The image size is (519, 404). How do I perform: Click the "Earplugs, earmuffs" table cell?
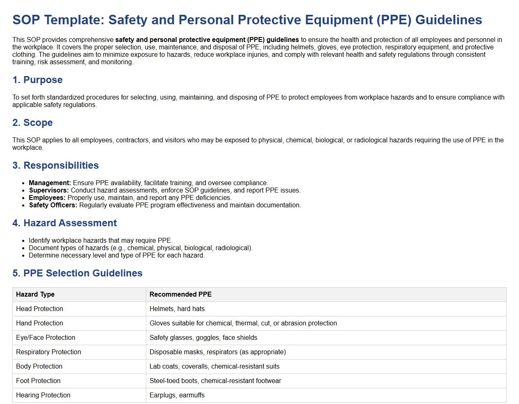(177, 395)
